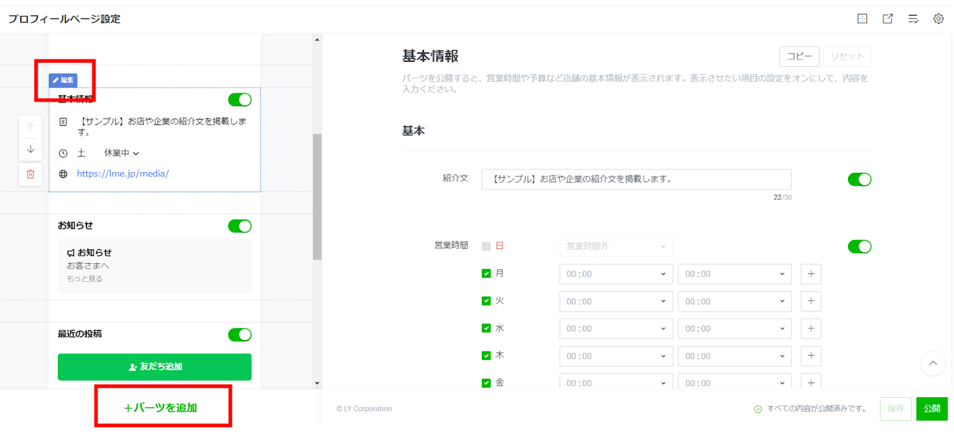Click the green check status icon in the footer

click(758, 409)
